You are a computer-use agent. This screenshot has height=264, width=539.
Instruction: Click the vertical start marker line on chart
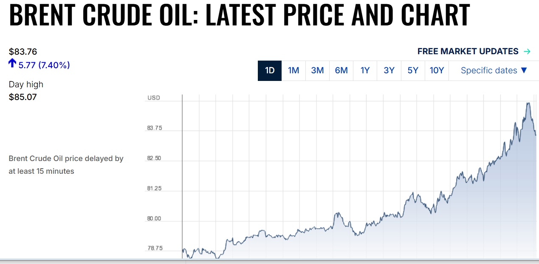click(x=182, y=170)
